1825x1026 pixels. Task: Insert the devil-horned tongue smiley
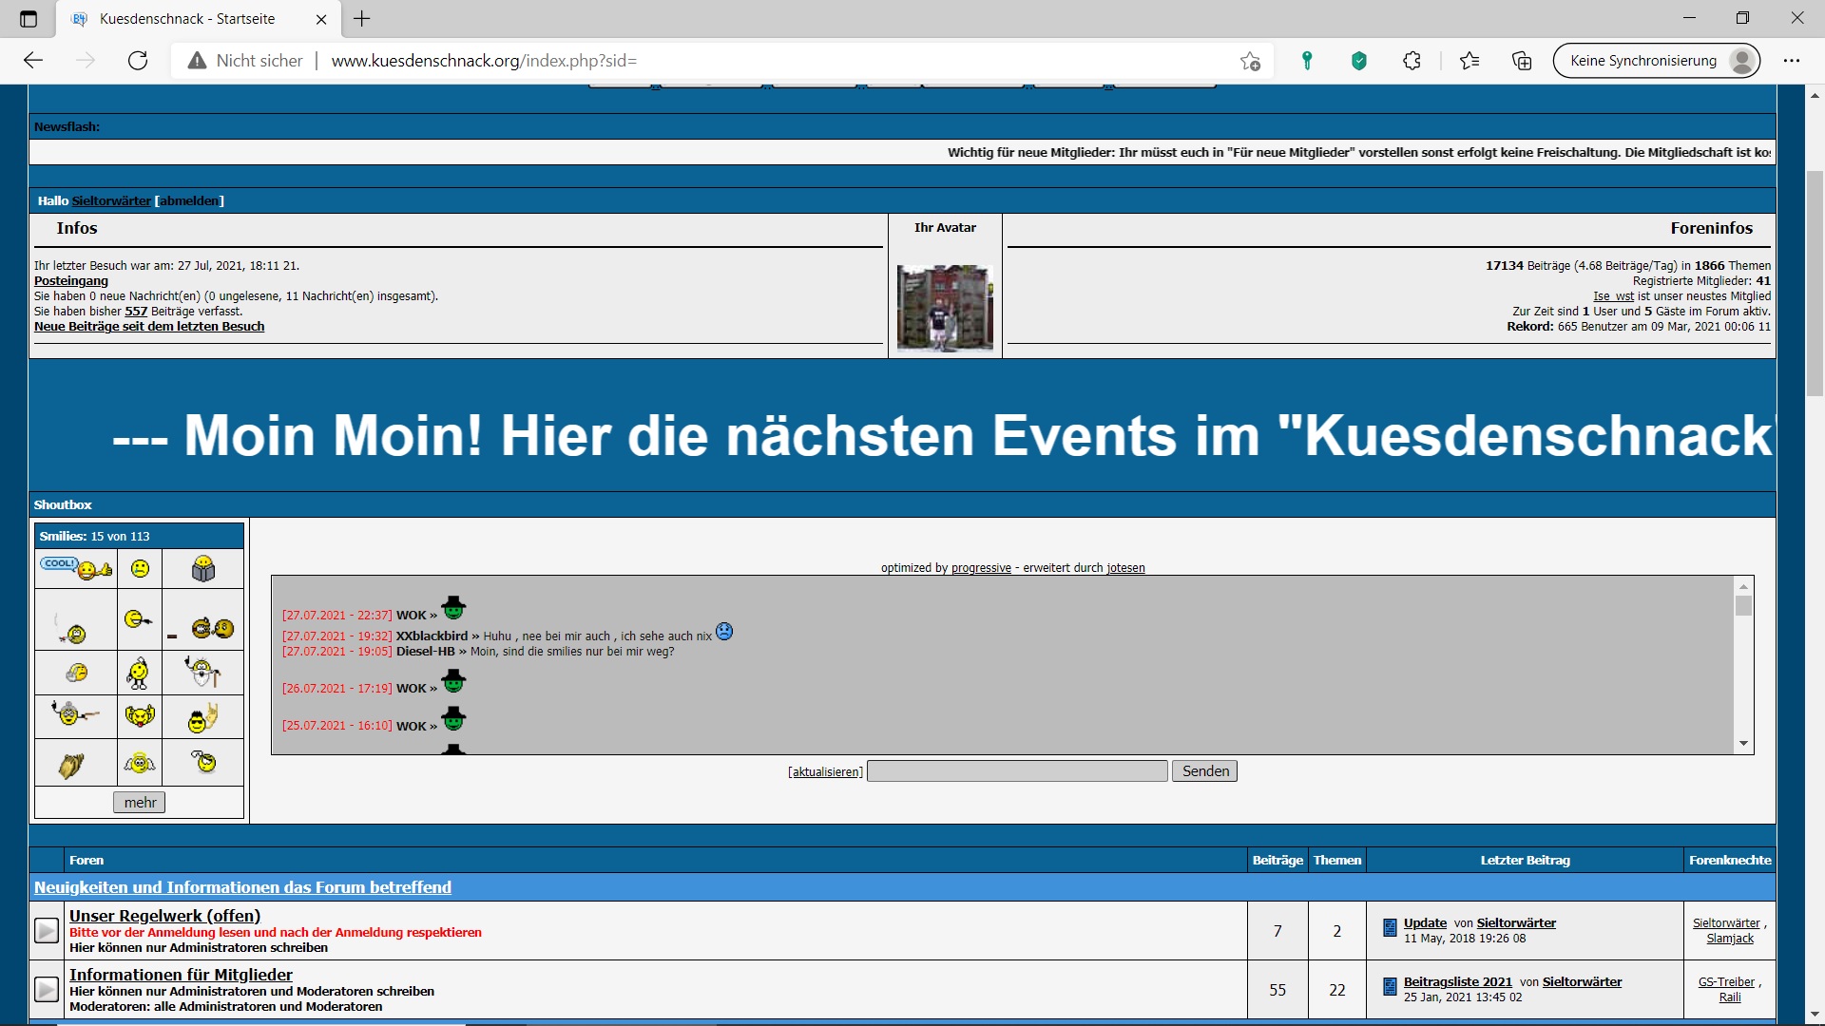140,716
